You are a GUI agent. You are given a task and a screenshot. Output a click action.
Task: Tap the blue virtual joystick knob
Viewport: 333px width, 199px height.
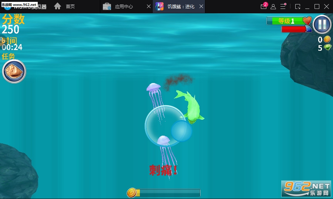(181, 131)
